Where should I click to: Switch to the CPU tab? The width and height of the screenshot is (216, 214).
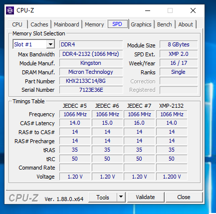click(x=17, y=24)
